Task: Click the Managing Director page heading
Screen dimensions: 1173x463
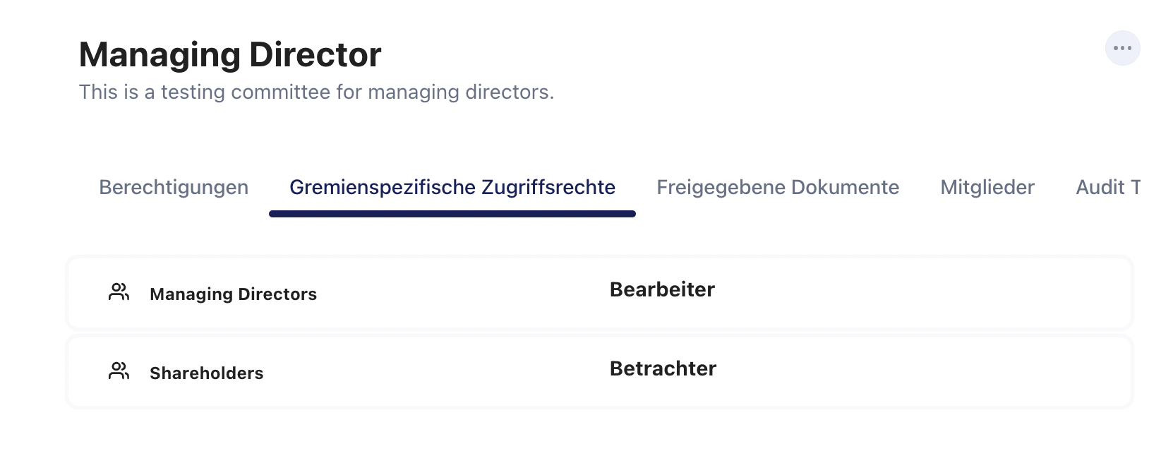Action: click(x=230, y=55)
